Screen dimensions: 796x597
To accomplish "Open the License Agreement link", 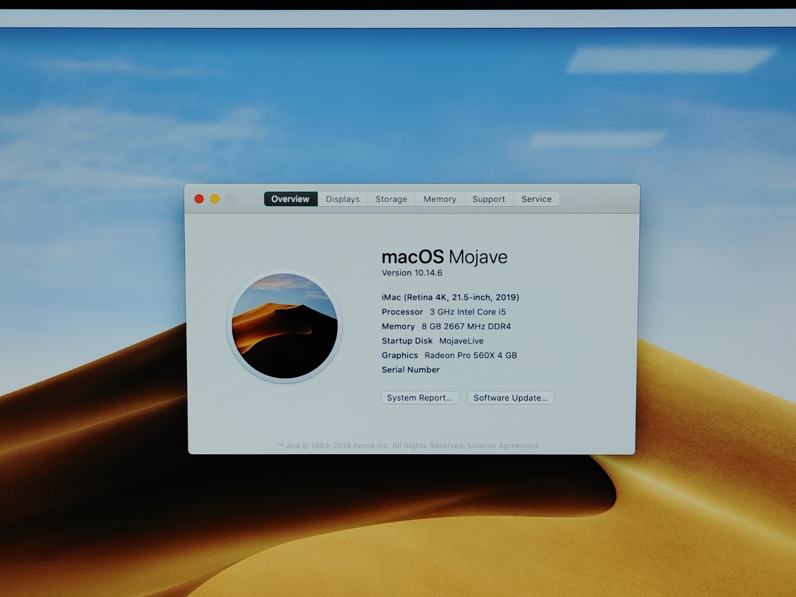I will point(503,446).
